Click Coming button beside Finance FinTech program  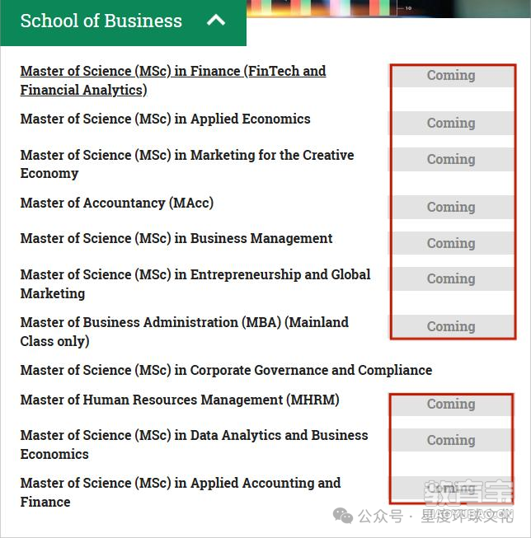pos(453,76)
